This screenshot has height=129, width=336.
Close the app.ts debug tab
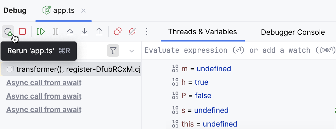click(83, 11)
